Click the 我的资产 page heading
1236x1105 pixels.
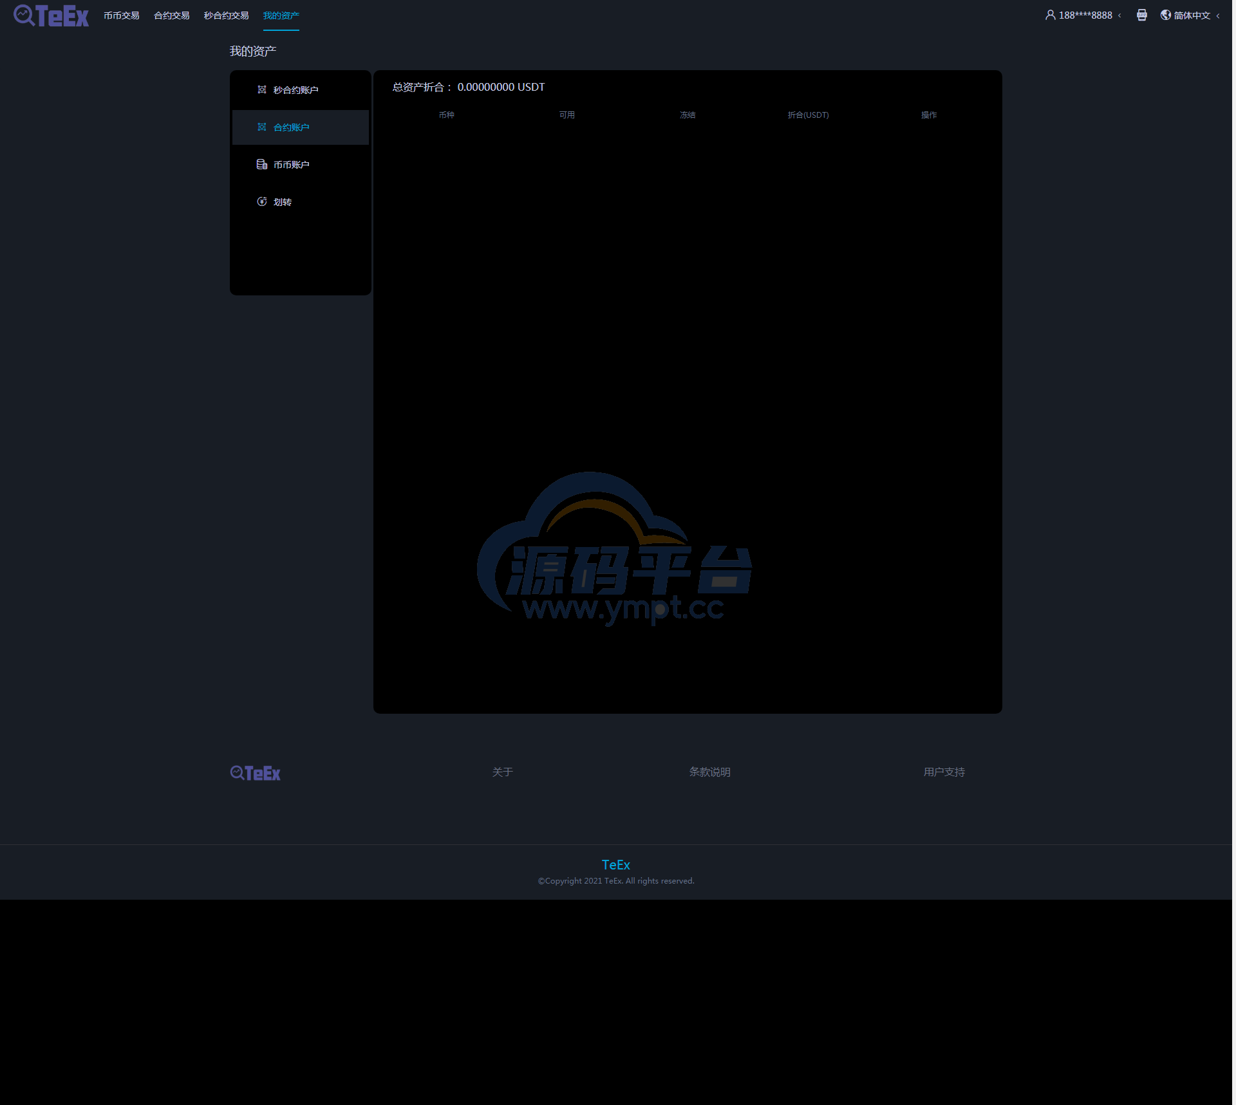253,51
